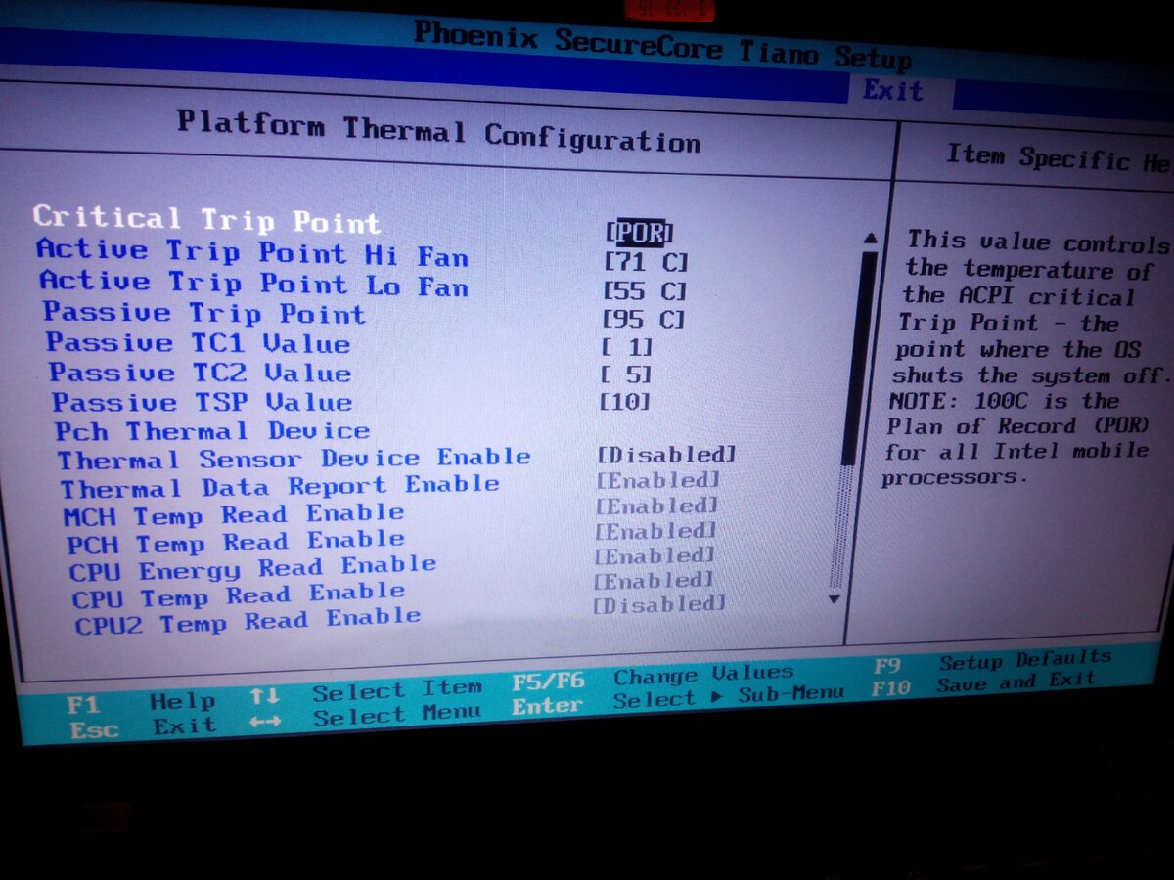
Task: Click the Item Specific Help heading
Action: (1058, 158)
